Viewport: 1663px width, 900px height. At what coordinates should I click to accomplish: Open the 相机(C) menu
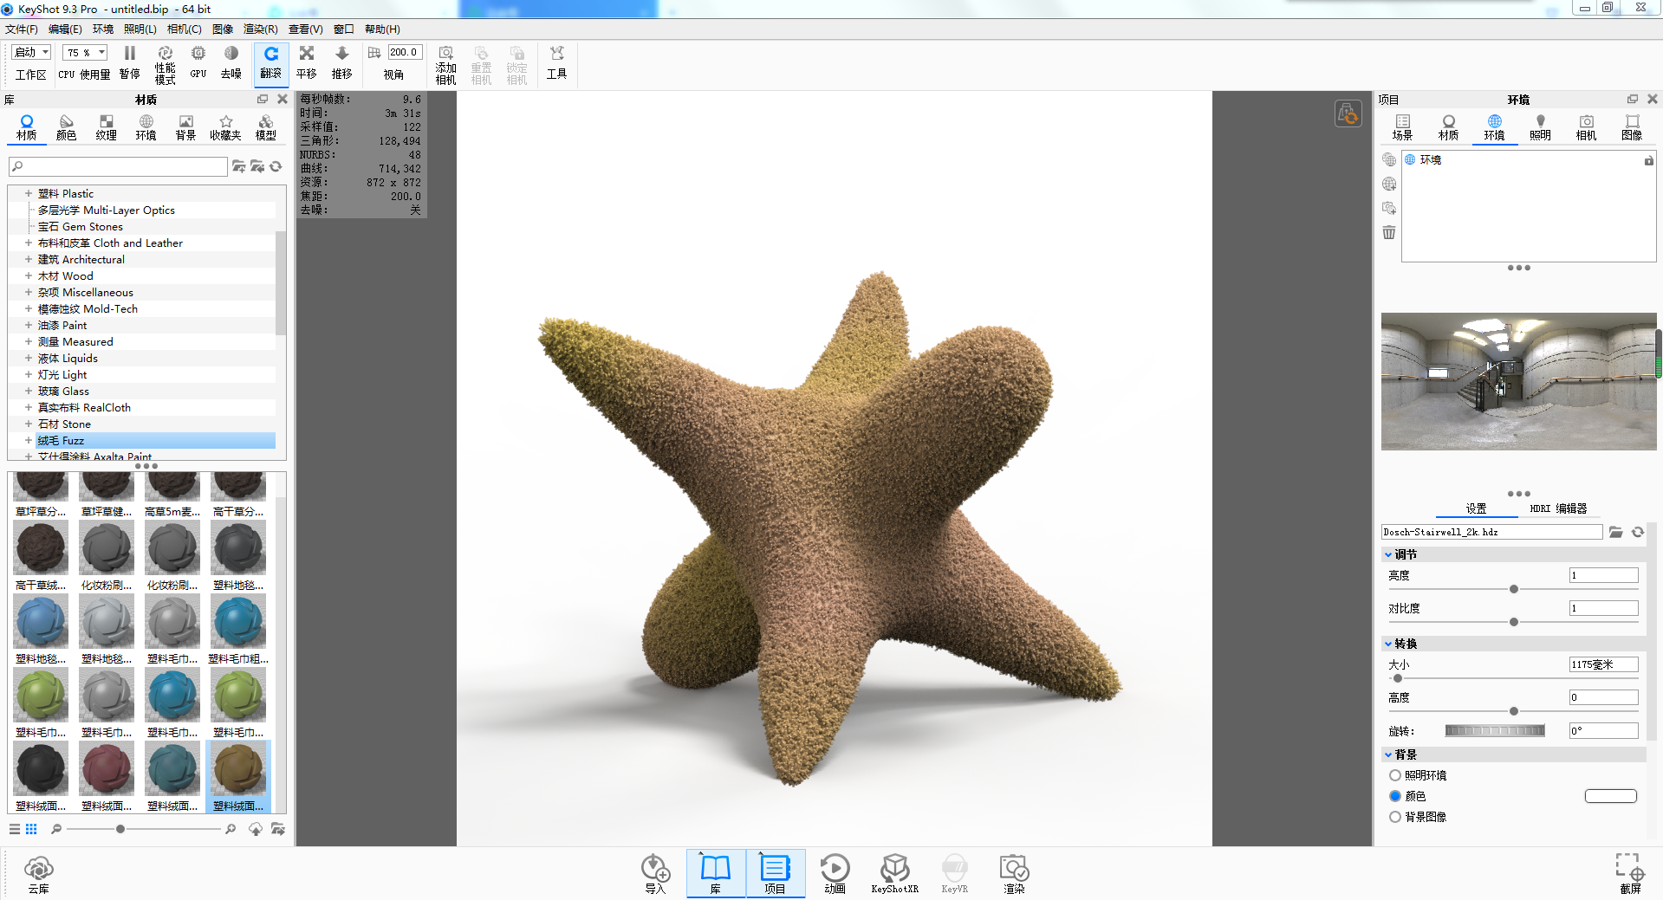click(184, 29)
